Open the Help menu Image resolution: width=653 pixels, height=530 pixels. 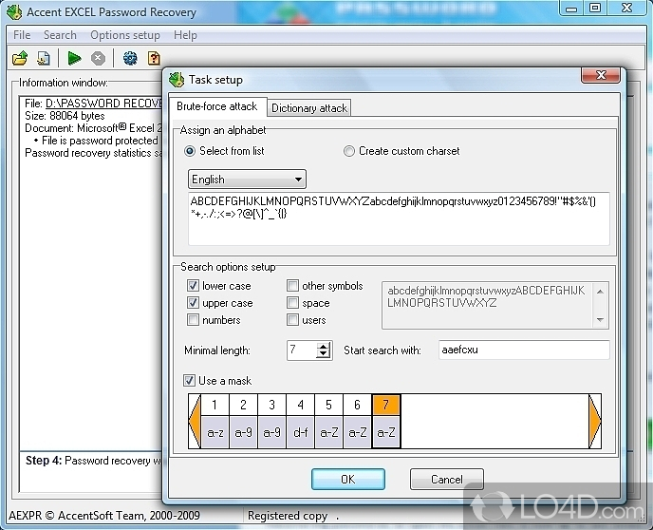click(x=185, y=35)
